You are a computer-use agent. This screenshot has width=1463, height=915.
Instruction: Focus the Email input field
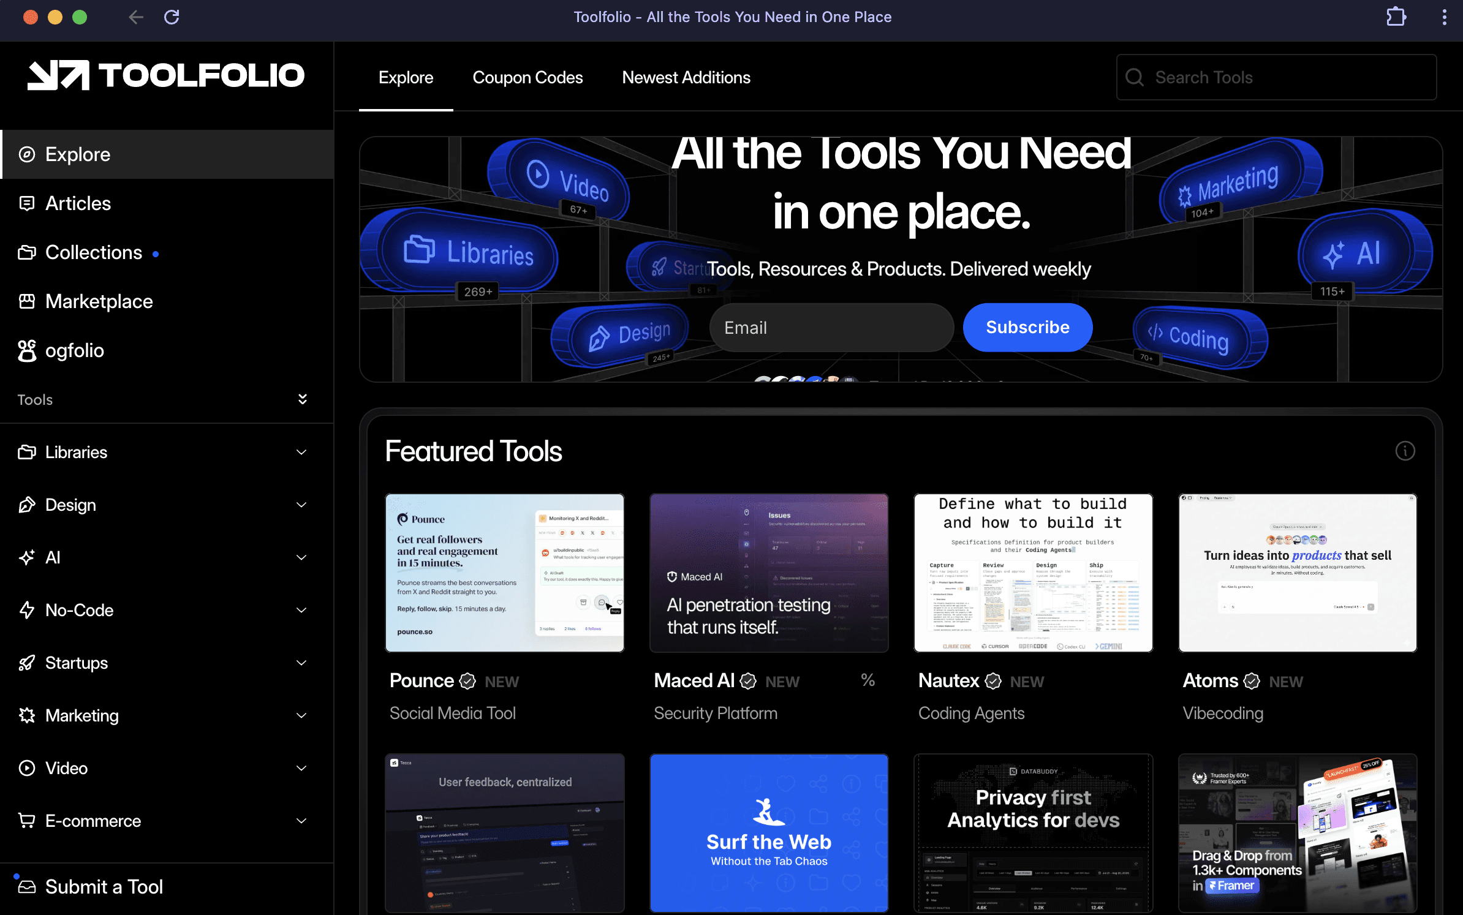[x=831, y=328]
